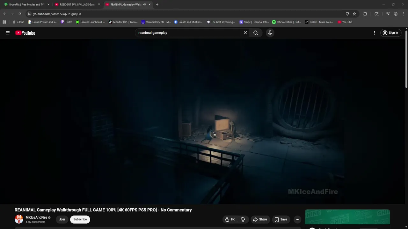Open Stripe Financial Infrastructure bookmark
The width and height of the screenshot is (408, 229).
(254, 22)
